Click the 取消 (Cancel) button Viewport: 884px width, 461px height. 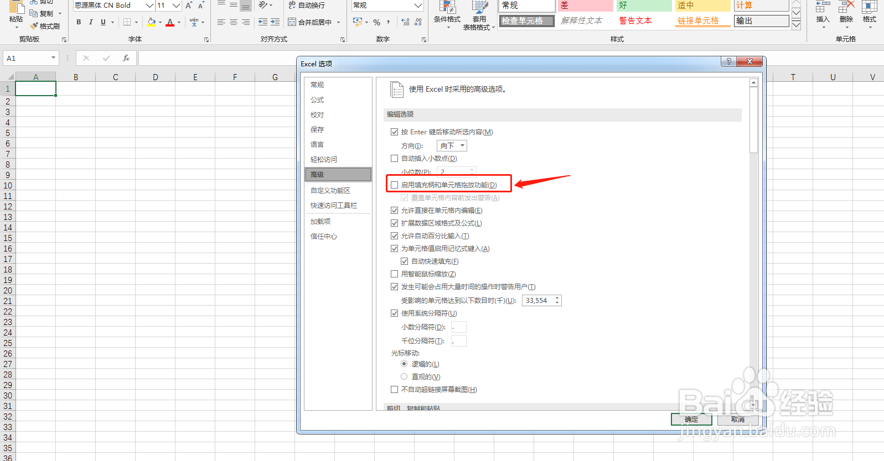pyautogui.click(x=737, y=420)
